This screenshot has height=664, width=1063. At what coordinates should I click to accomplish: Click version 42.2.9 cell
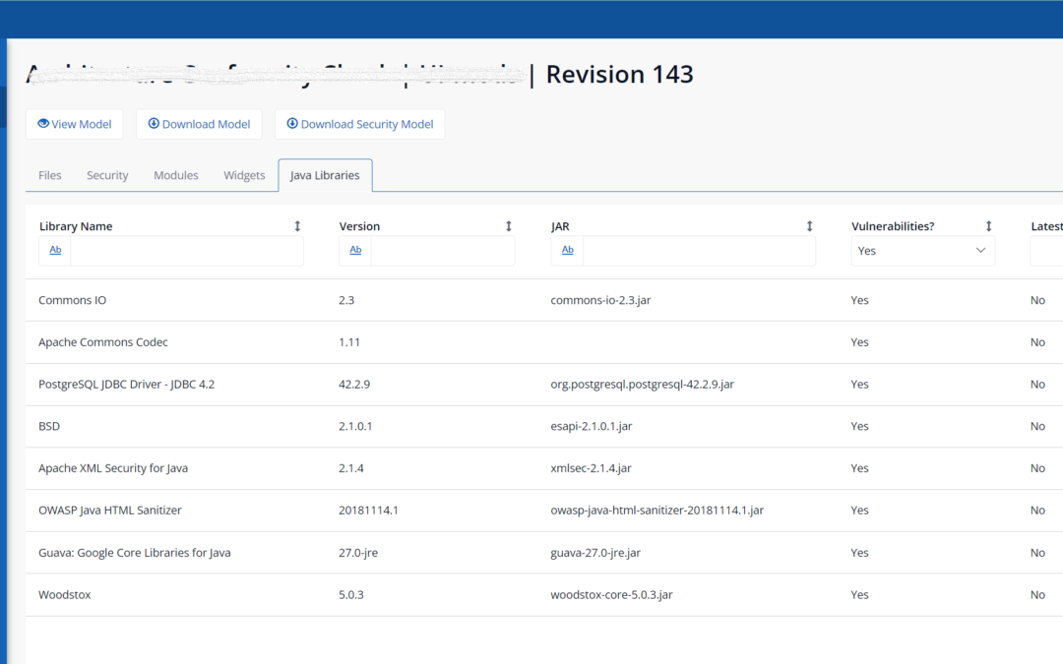click(354, 385)
